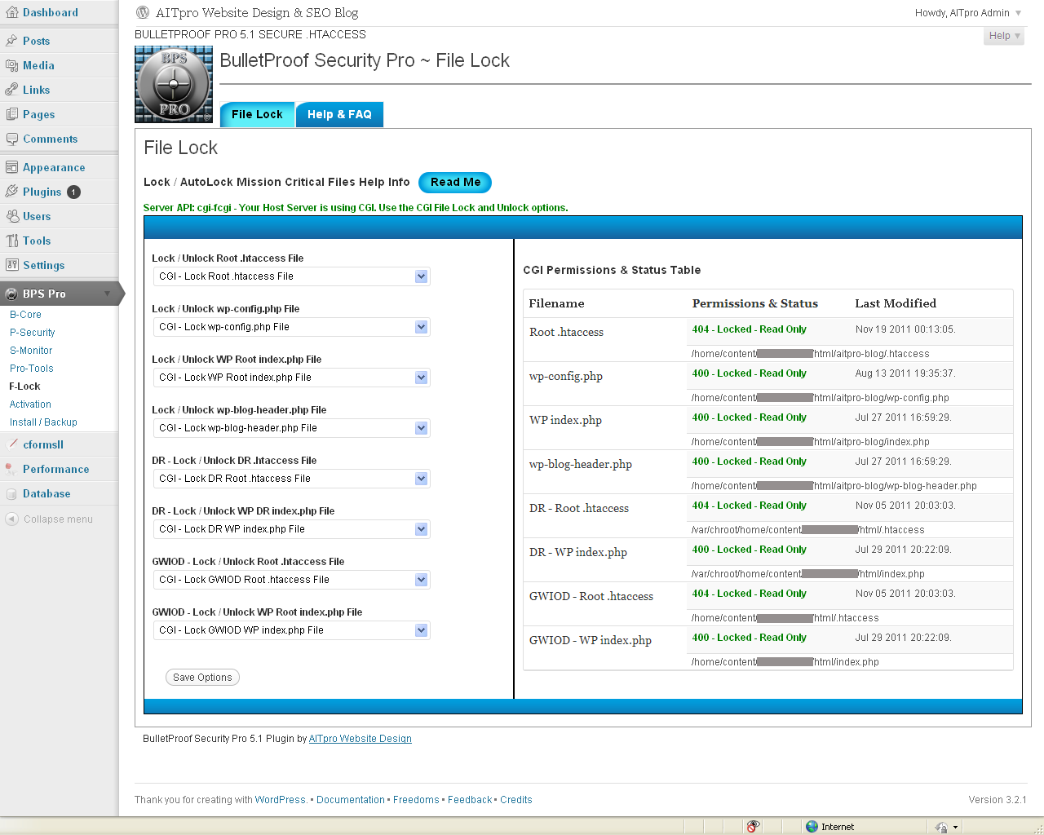The height and width of the screenshot is (835, 1044).
Task: Open the Activation submenu item
Action: point(30,404)
